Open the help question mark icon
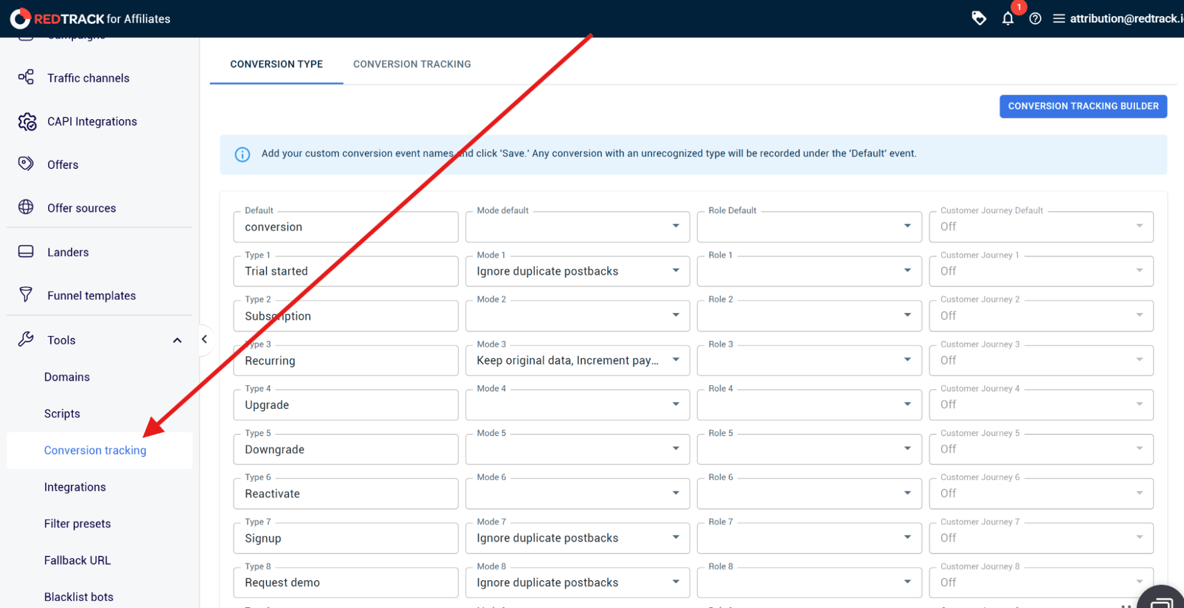 1035,19
